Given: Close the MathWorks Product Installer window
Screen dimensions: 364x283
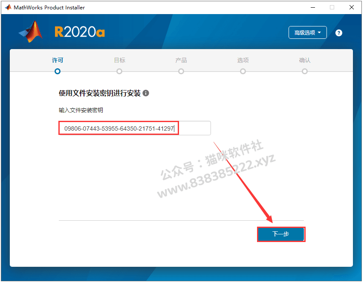Looking at the screenshot, I should click(352, 7).
